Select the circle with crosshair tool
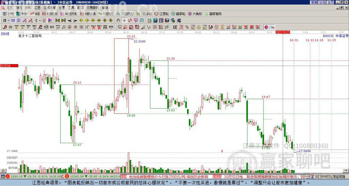This screenshot has width=349, height=186. click(70, 27)
